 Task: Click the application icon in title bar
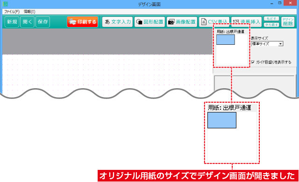(x=5, y=4)
